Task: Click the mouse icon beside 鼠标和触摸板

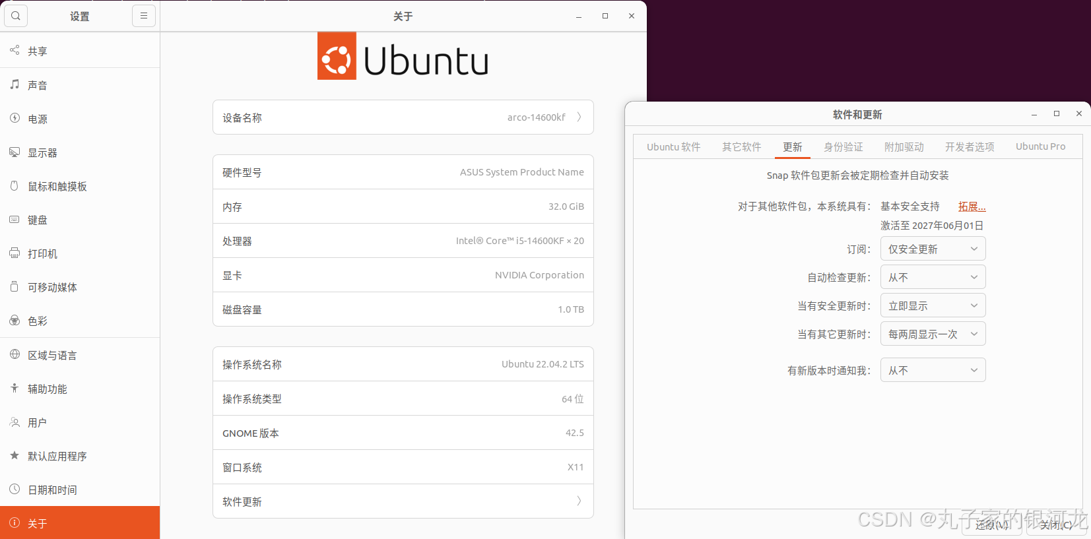Action: tap(15, 185)
